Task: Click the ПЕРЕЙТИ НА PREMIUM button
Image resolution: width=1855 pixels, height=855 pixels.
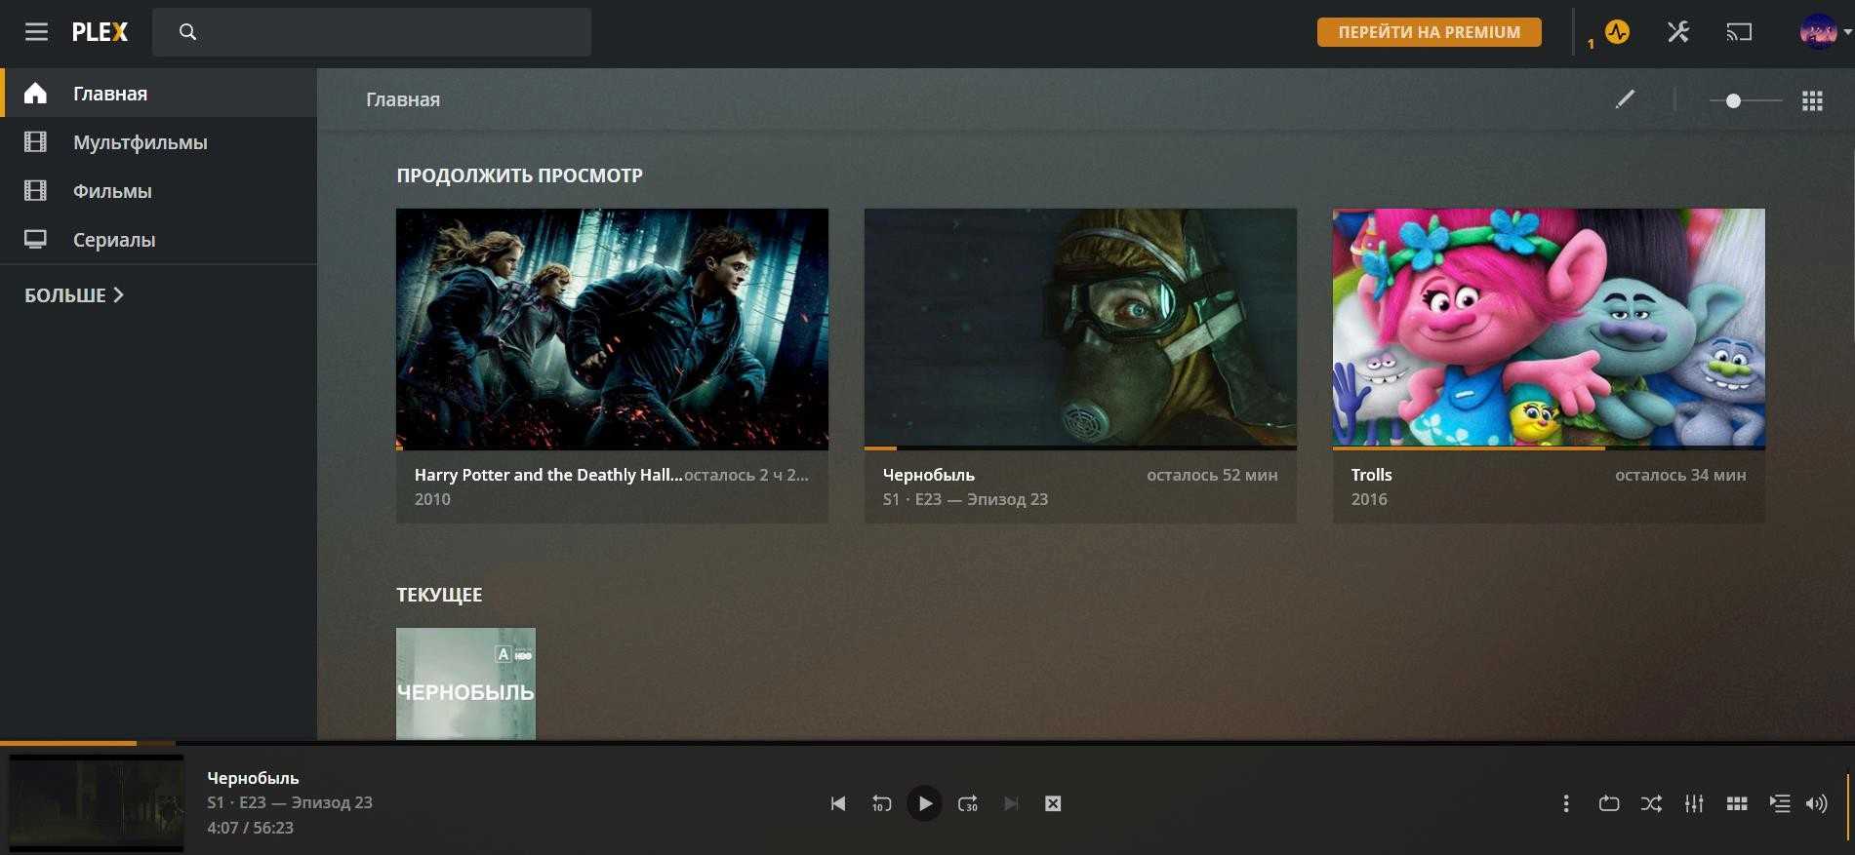Action: point(1429,32)
